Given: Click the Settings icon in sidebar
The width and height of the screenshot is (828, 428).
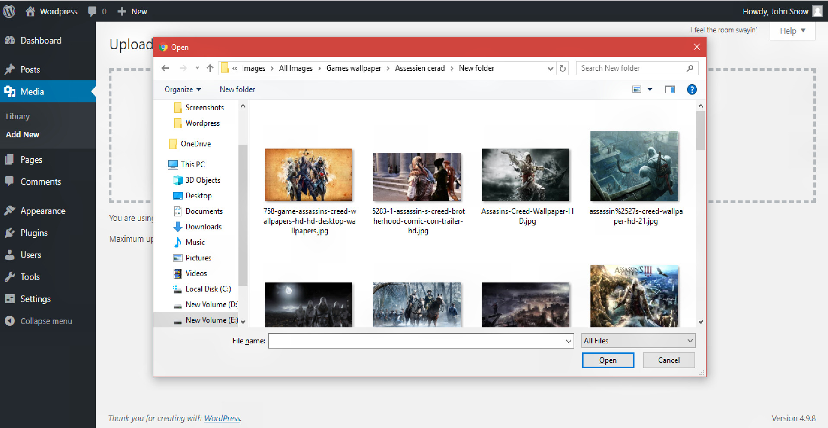Looking at the screenshot, I should (10, 299).
